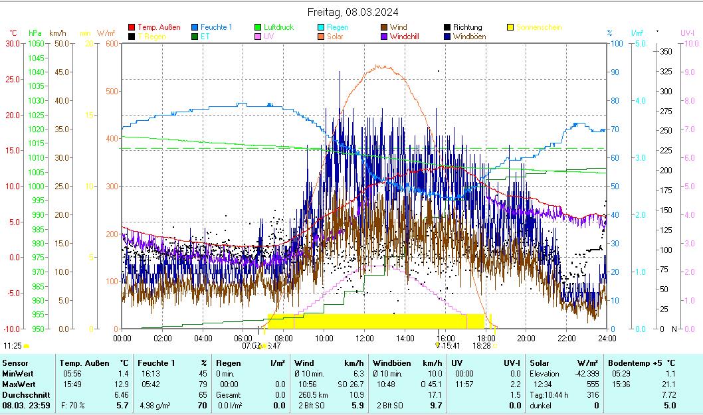The width and height of the screenshot is (703, 415).
Task: Click the red Temp. Außen legend swatch
Action: pyautogui.click(x=132, y=27)
